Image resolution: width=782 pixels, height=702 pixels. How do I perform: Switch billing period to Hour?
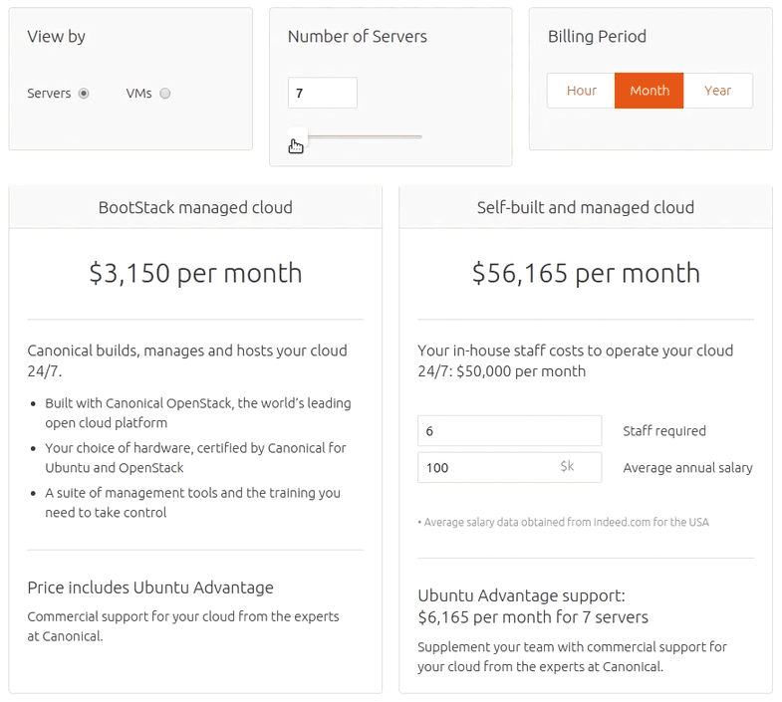click(x=581, y=91)
